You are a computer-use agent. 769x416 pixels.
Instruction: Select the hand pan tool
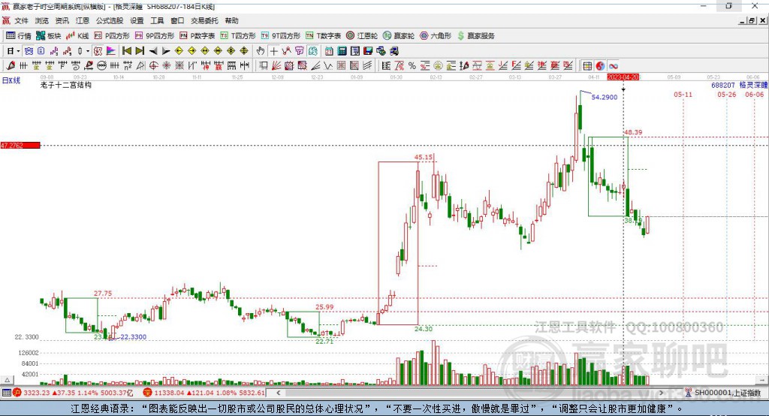[x=261, y=51]
